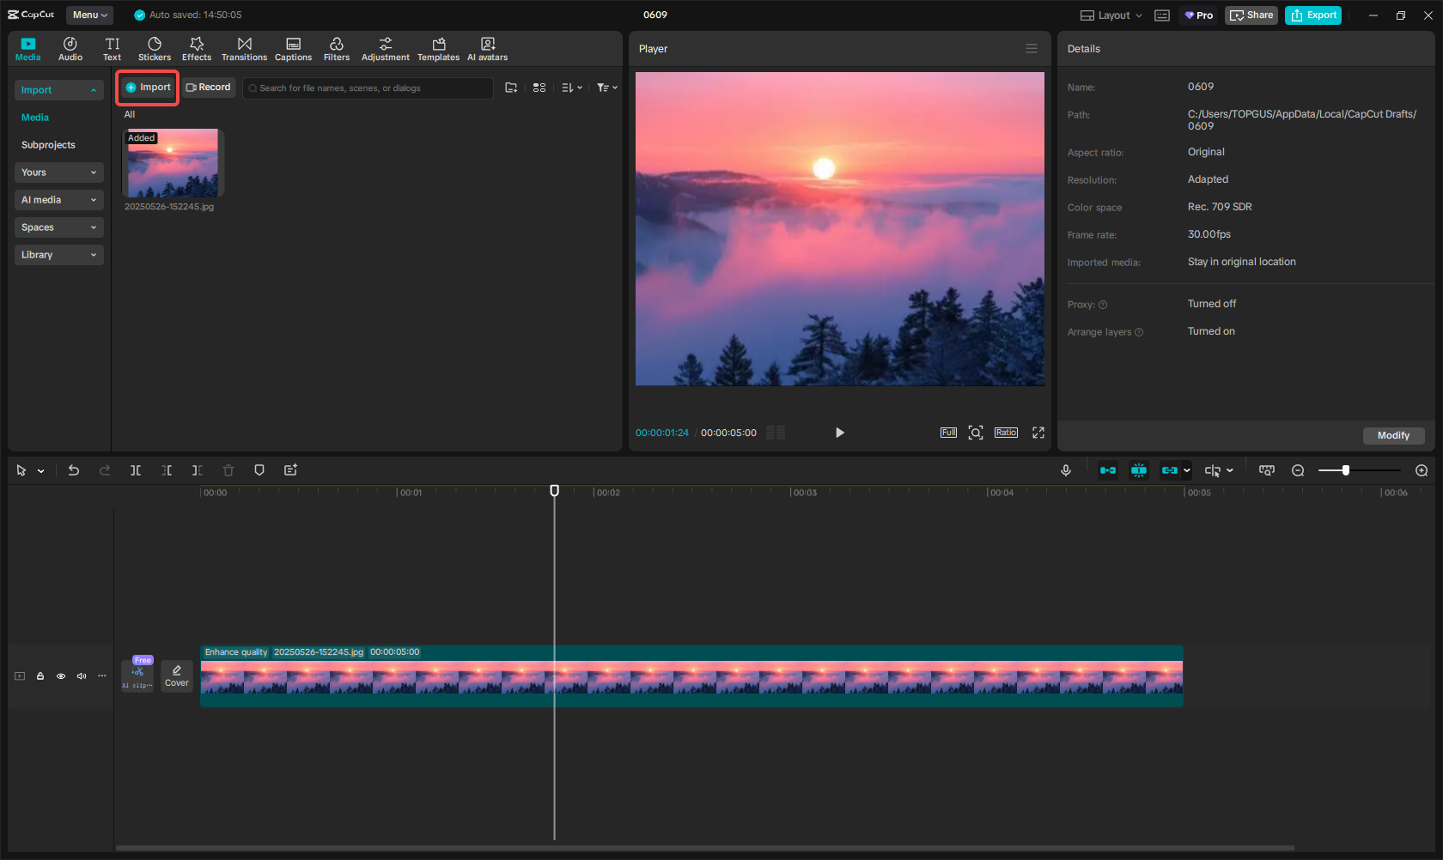Open the Stickers panel
The image size is (1443, 860).
click(x=155, y=49)
